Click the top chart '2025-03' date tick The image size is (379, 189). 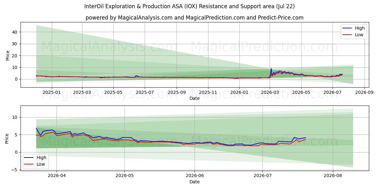(x=82, y=93)
